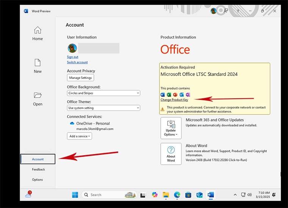This screenshot has height=208, width=288.
Task: Click the Manage Settings button
Action: (x=80, y=78)
